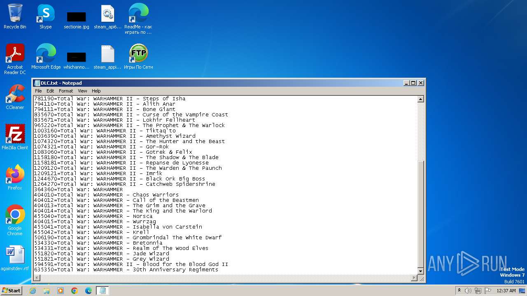Open Internet Explorer from the taskbar
Viewport: 527px width, 296px height.
33,291
